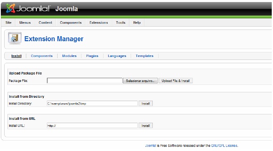Switch to the Plugins tab
The width and height of the screenshot is (273, 151).
(92, 56)
